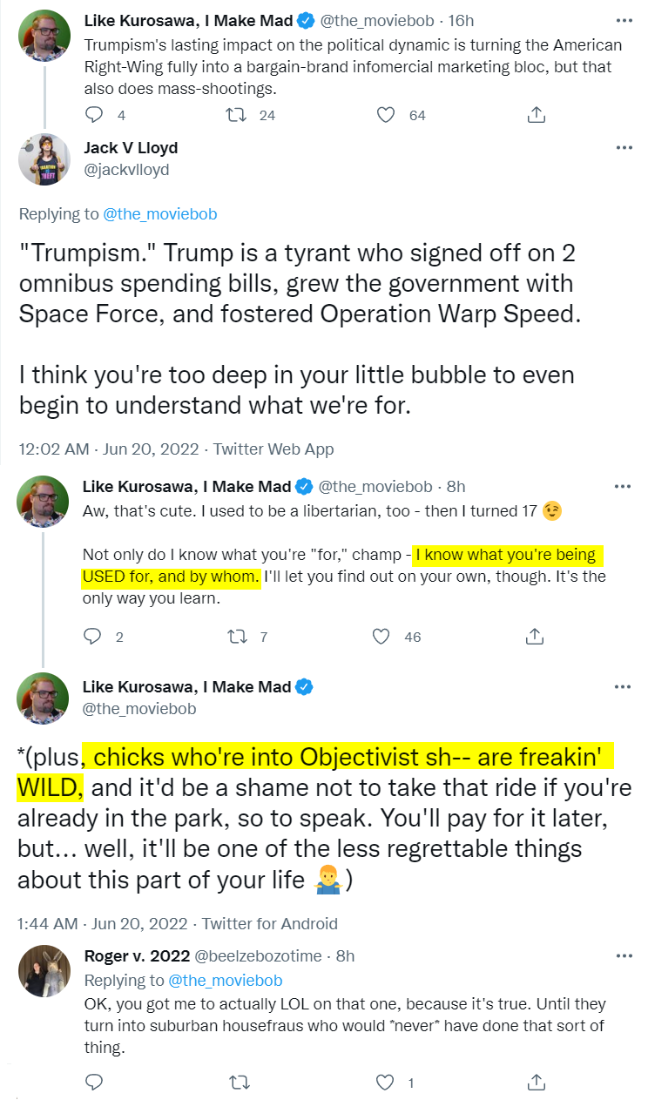Click the Twitter for Android source label

click(268, 923)
